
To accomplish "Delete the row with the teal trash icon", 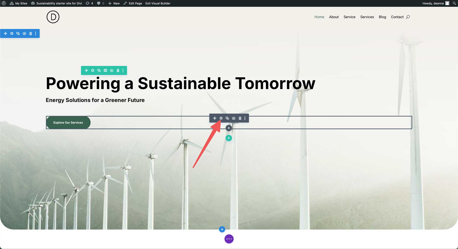I will point(118,70).
